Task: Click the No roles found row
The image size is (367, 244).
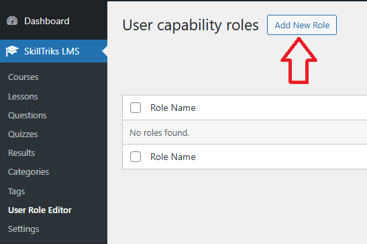Action: pos(245,132)
